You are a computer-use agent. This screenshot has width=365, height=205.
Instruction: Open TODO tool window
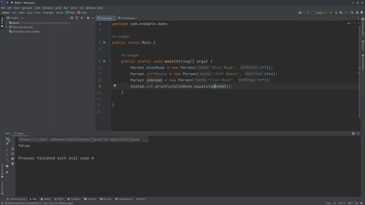(59, 199)
